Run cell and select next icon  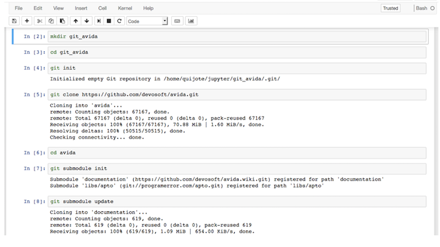pos(99,21)
